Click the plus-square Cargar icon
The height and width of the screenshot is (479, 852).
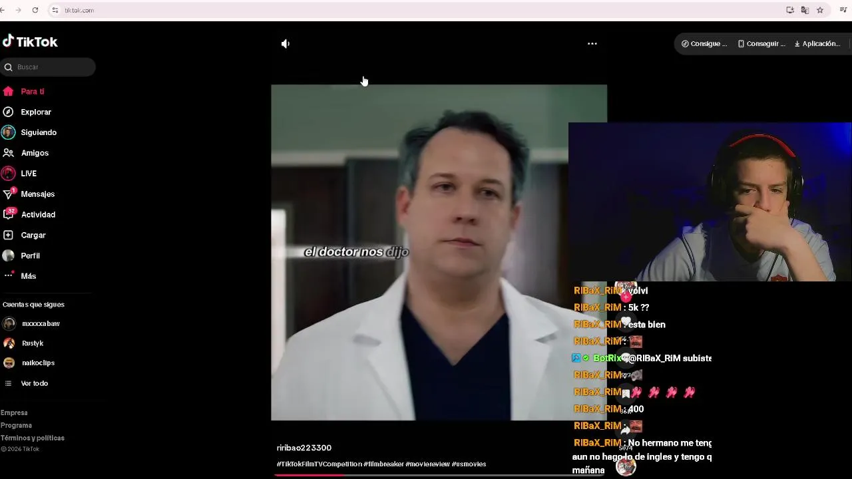coord(8,236)
